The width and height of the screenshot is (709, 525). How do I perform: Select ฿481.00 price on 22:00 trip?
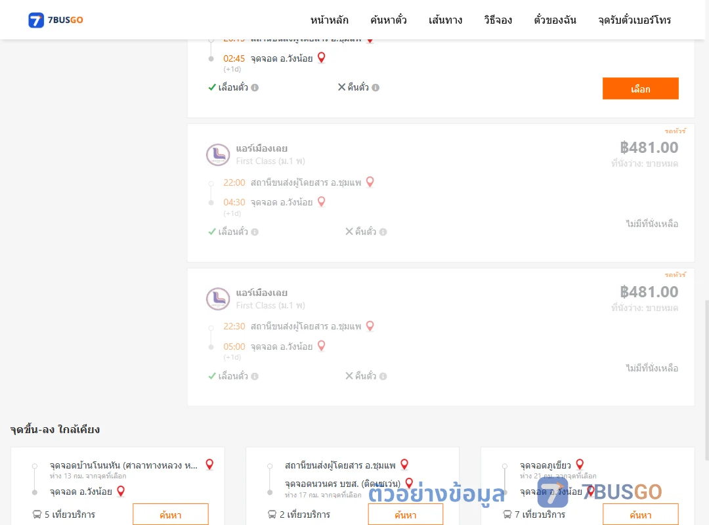(x=649, y=148)
